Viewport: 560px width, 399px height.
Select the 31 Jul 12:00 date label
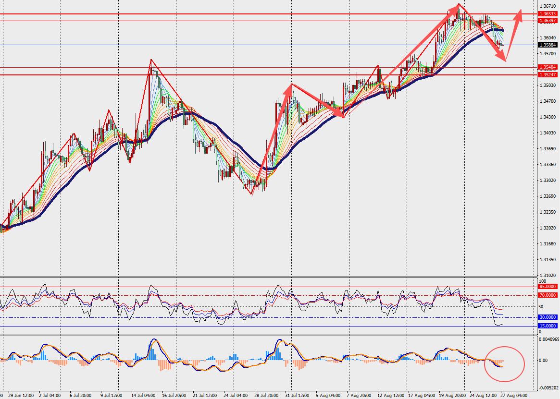tap(297, 396)
